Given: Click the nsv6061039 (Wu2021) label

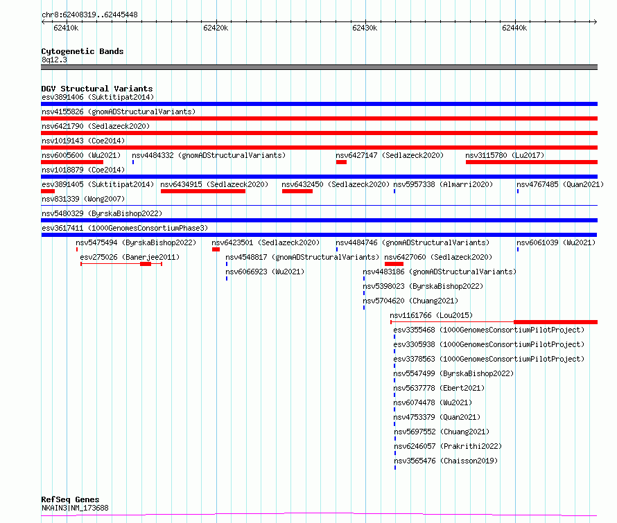Looking at the screenshot, I should tap(556, 242).
